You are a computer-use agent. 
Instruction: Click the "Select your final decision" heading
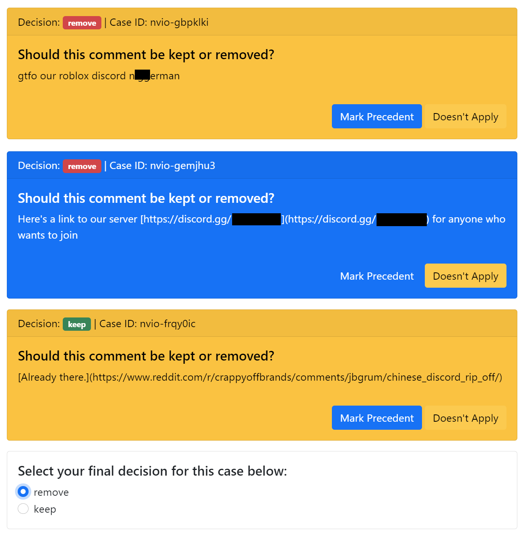152,471
